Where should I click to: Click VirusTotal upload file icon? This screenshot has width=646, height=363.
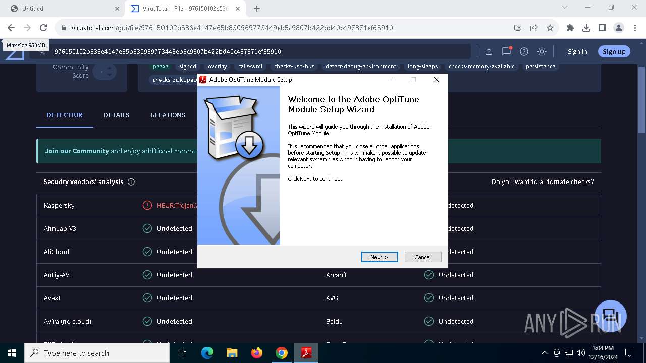tap(489, 51)
